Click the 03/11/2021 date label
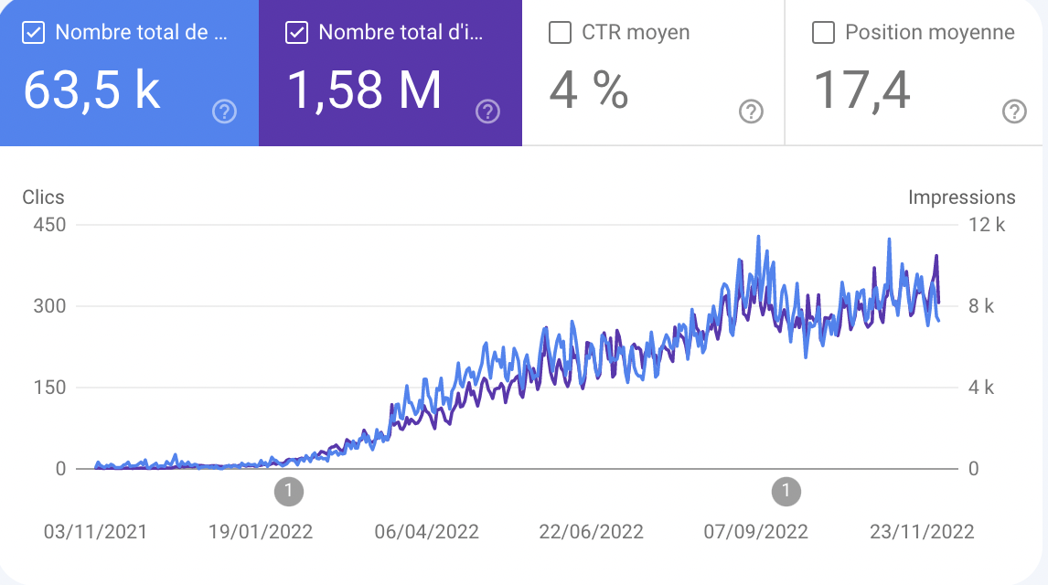This screenshot has width=1048, height=585. click(x=95, y=532)
